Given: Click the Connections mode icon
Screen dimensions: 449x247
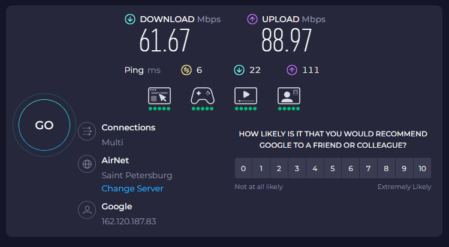Looking at the screenshot, I should point(88,131).
